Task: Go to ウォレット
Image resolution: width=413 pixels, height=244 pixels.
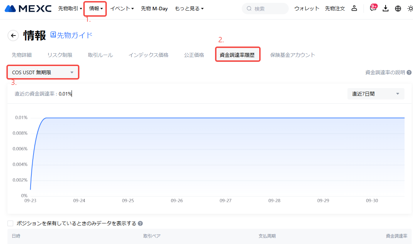Action: tap(307, 9)
